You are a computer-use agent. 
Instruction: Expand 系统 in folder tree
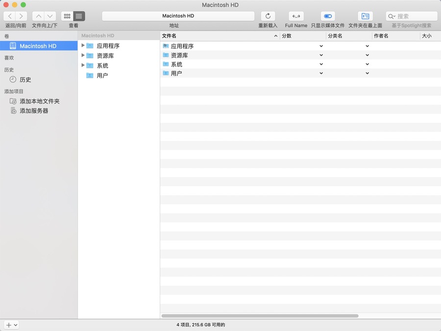(x=83, y=65)
